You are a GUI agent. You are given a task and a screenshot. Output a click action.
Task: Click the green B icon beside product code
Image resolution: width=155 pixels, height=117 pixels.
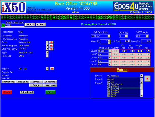pyautogui.click(x=3, y=25)
